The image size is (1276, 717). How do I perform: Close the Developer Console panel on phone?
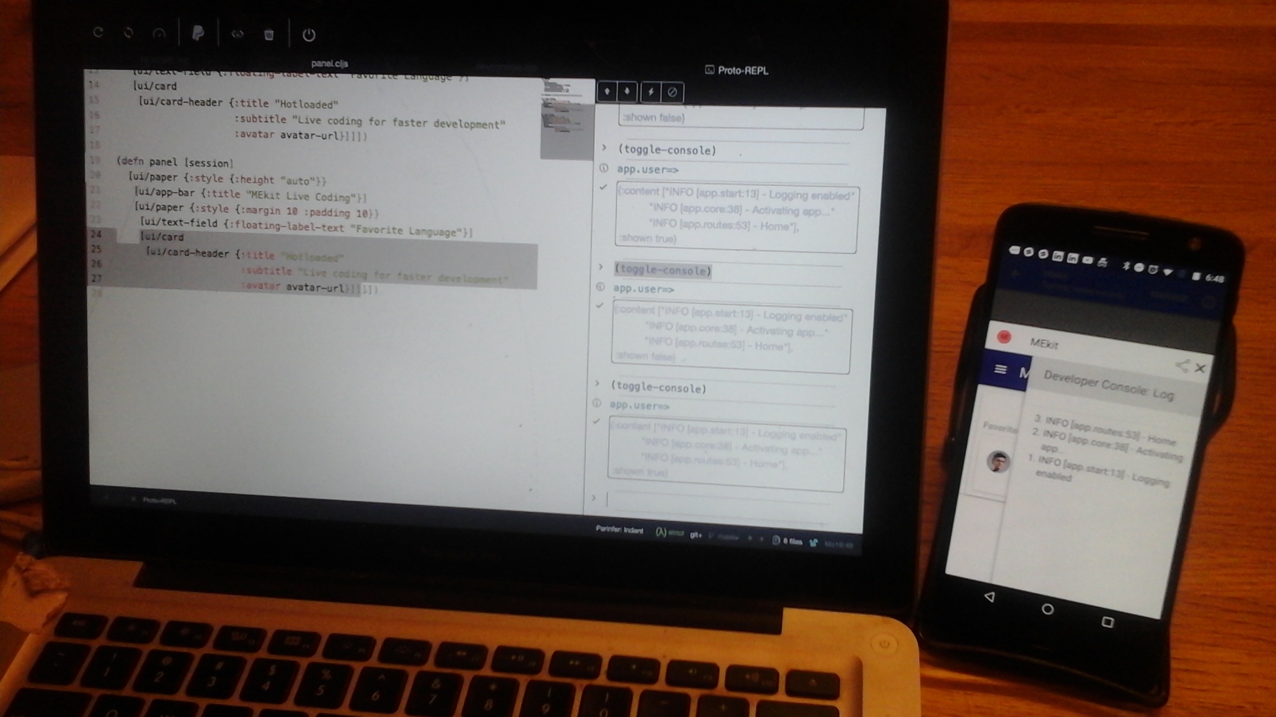click(1201, 368)
